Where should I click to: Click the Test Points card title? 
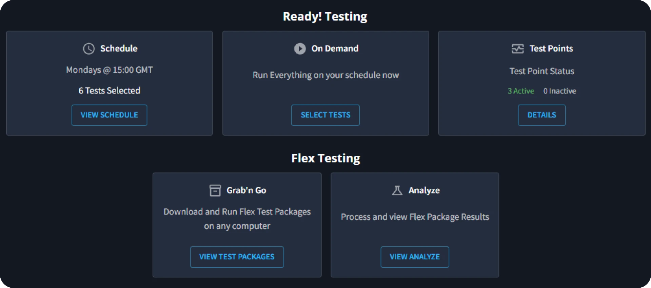click(551, 49)
